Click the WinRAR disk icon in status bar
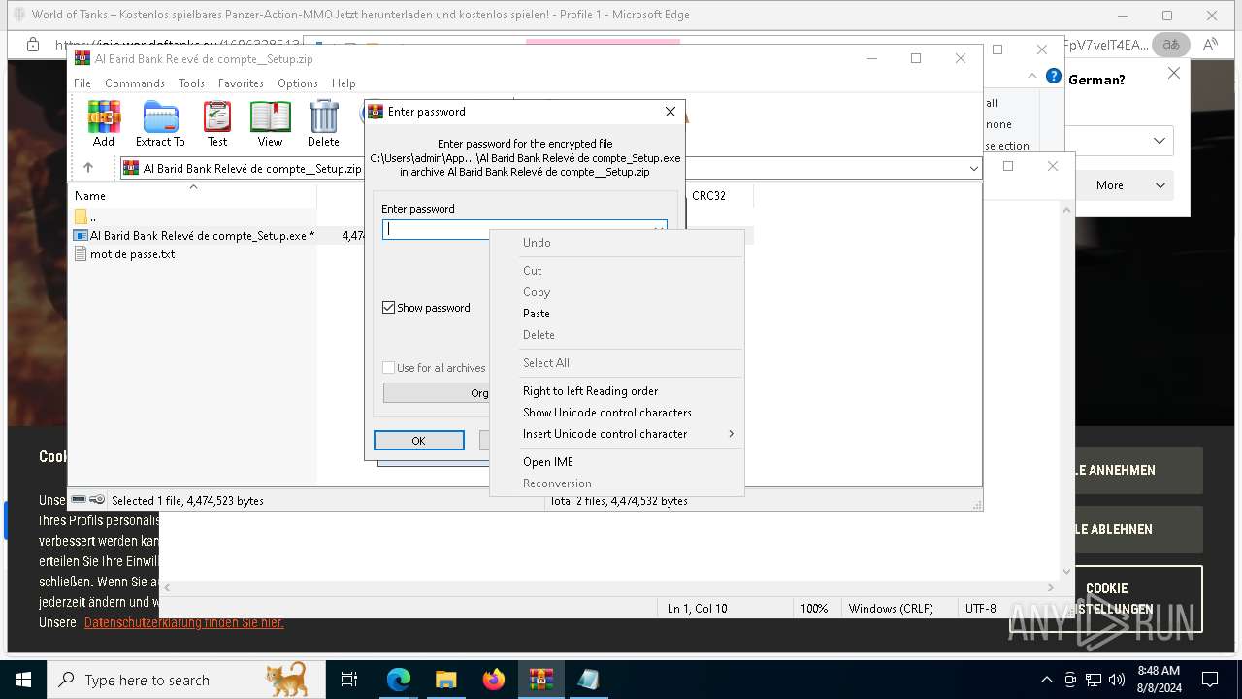Viewport: 1242px width, 699px height. (x=79, y=500)
